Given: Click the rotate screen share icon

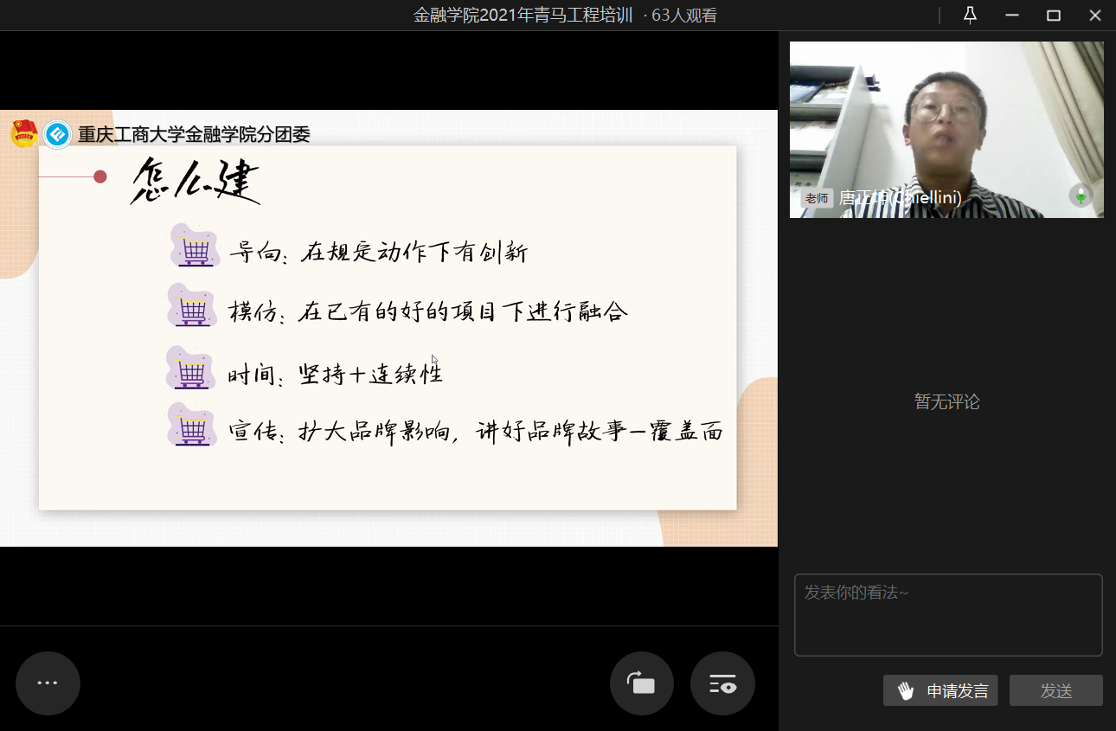Looking at the screenshot, I should click(x=642, y=683).
